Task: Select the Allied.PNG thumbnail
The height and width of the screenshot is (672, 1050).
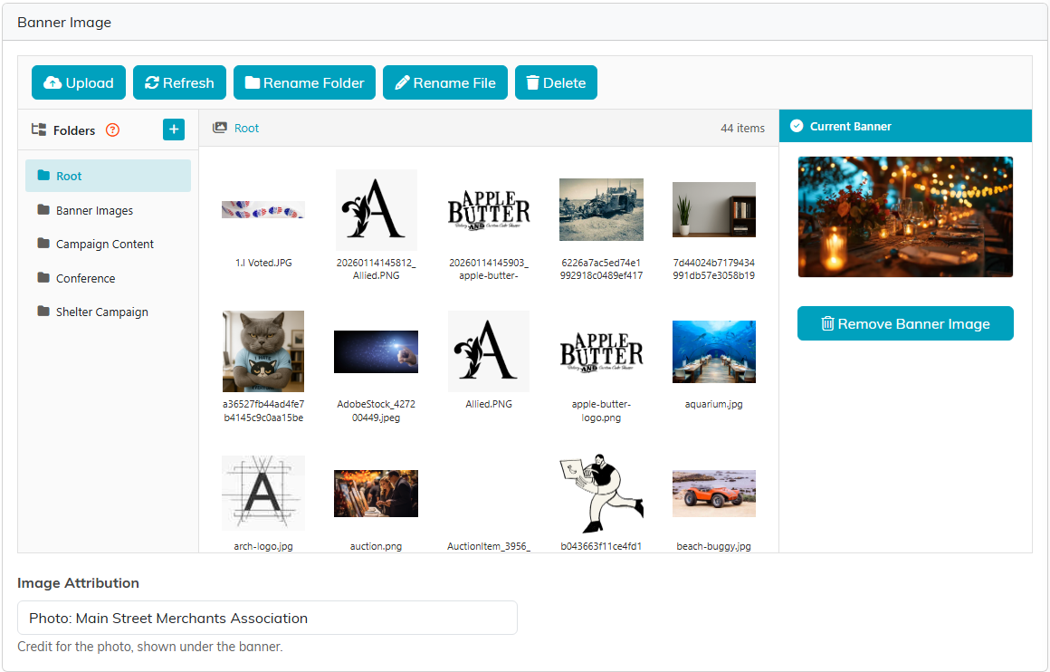Action: 489,351
